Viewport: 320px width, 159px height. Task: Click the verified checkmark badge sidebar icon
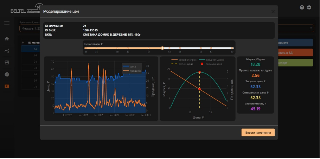(7, 74)
